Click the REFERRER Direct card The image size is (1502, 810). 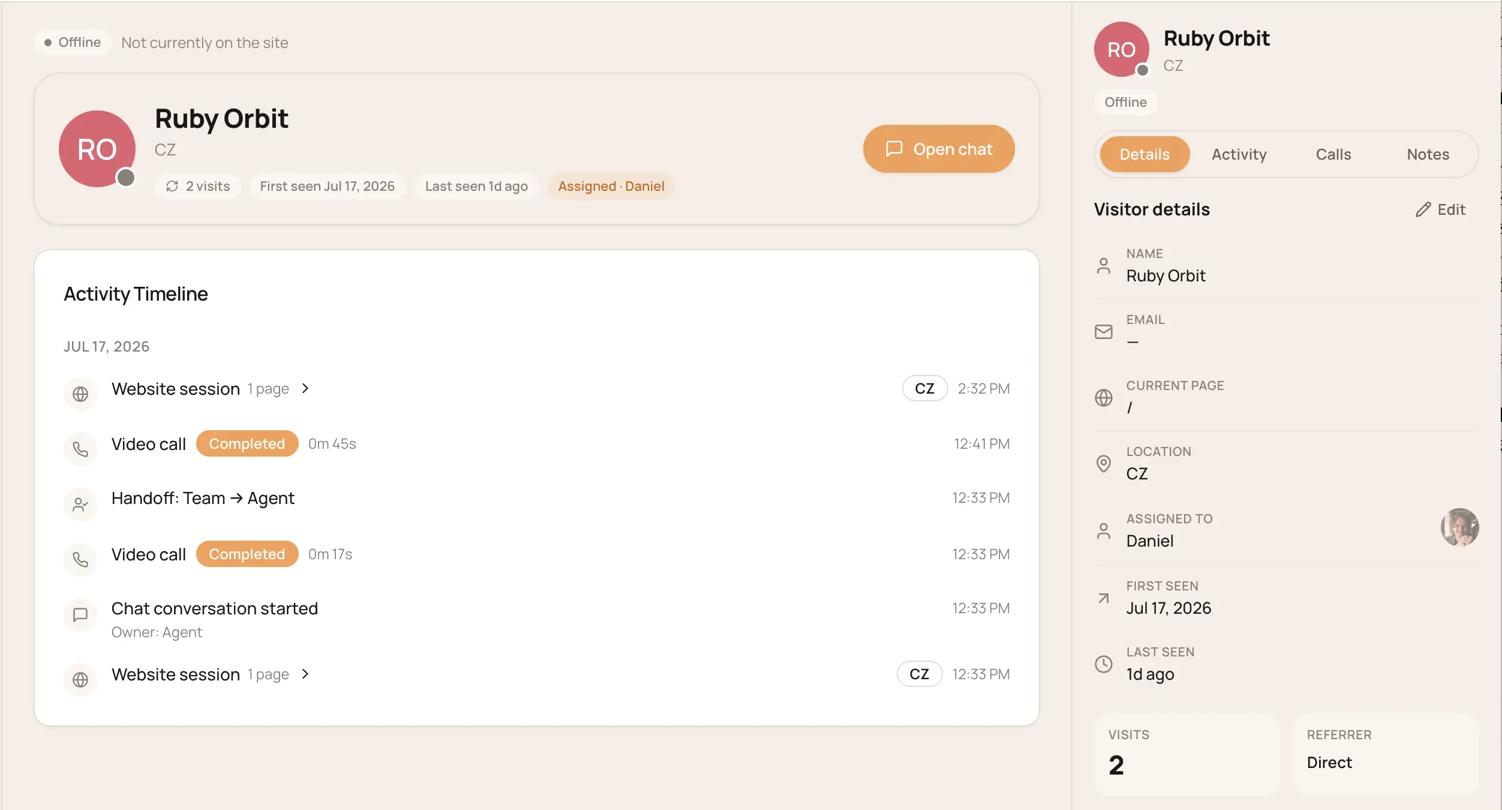[1386, 754]
